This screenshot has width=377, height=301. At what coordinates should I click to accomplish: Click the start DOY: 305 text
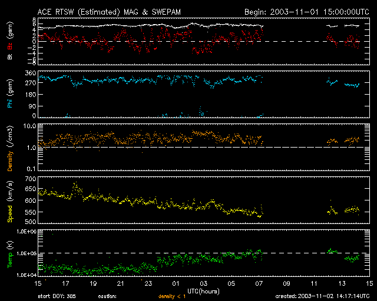[x=57, y=297]
